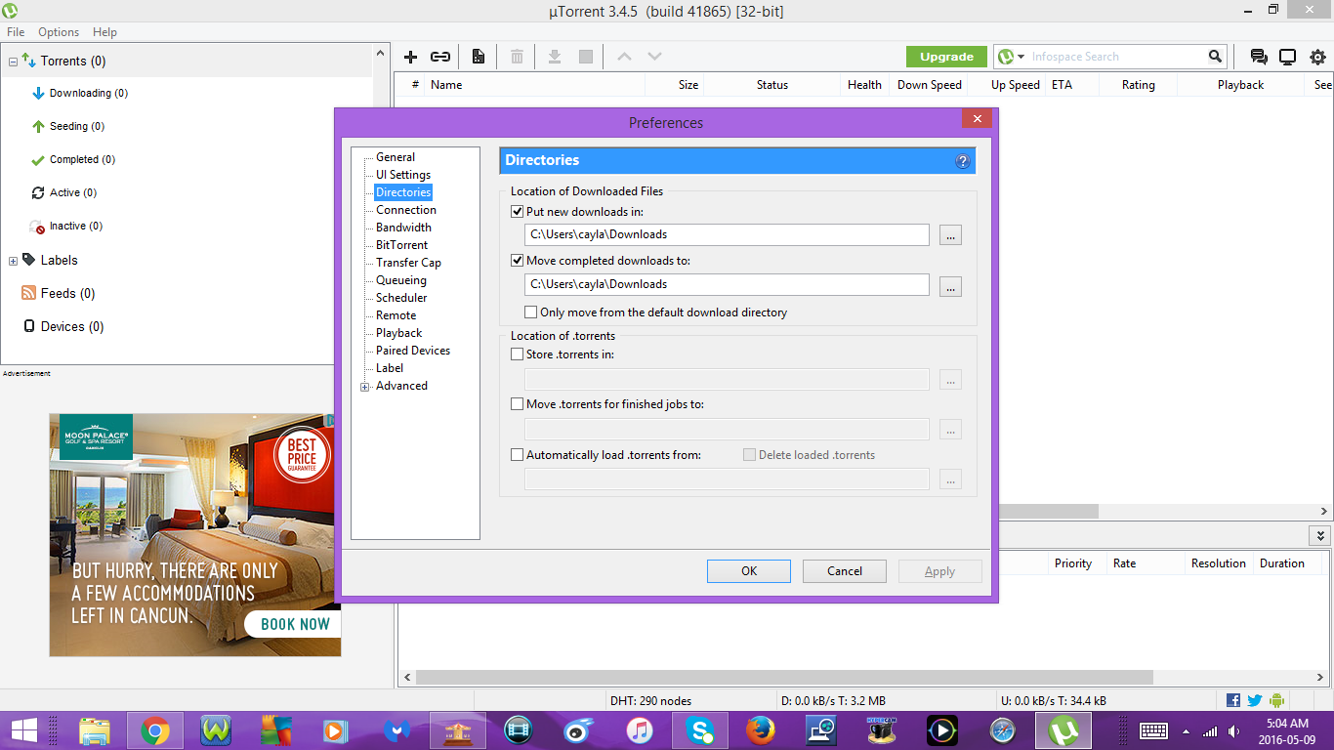Open the File menu
Screen dimensions: 1334x750
pos(16,32)
